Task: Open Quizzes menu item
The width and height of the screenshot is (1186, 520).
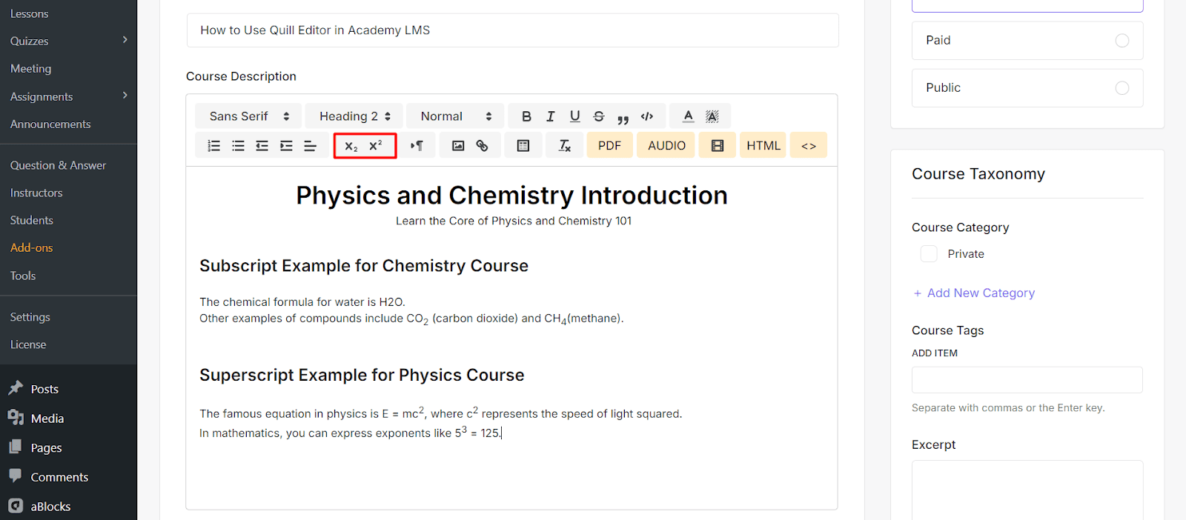Action: click(x=30, y=41)
